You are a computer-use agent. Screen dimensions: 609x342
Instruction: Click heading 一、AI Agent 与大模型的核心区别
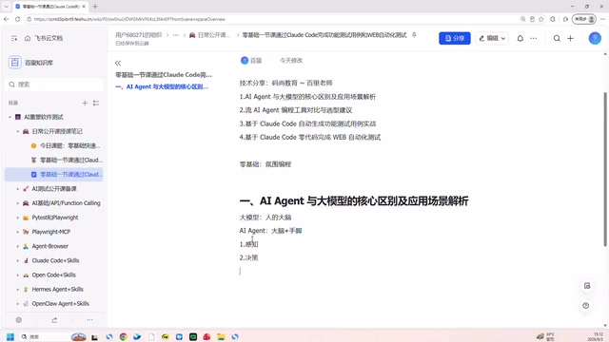click(354, 200)
